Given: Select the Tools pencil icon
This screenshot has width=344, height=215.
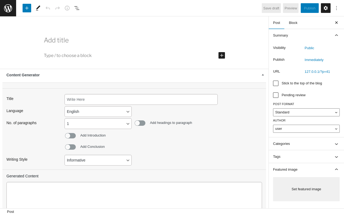Looking at the screenshot, I should click(x=38, y=8).
